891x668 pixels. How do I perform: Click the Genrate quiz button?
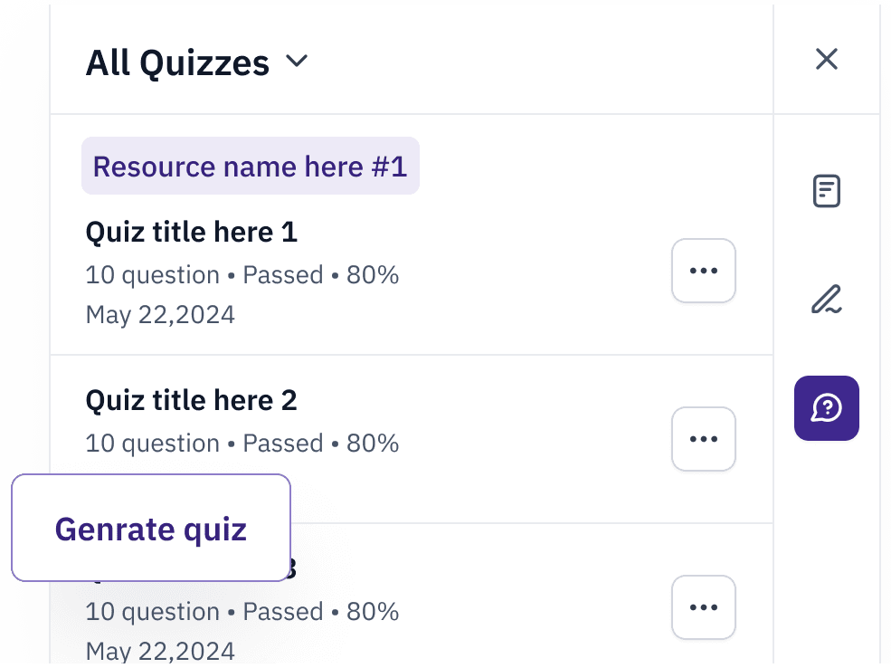coord(150,529)
